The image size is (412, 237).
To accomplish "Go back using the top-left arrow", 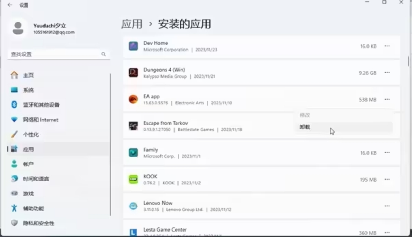I will (x=10, y=5).
